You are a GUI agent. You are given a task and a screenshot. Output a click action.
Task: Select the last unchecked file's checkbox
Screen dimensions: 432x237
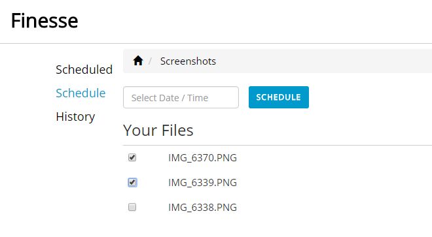(132, 207)
